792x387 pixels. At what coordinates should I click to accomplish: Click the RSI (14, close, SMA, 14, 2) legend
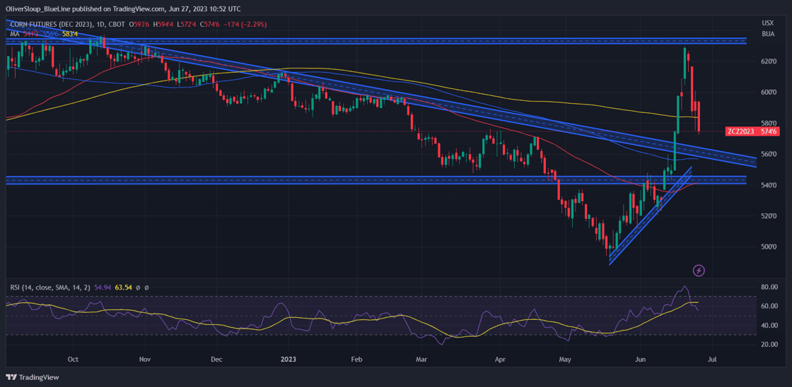click(50, 287)
